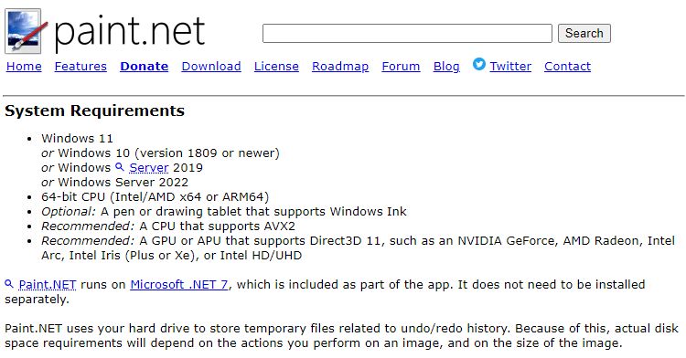The height and width of the screenshot is (358, 686).
Task: Open the Paint.NET dotted link
Action: (48, 285)
